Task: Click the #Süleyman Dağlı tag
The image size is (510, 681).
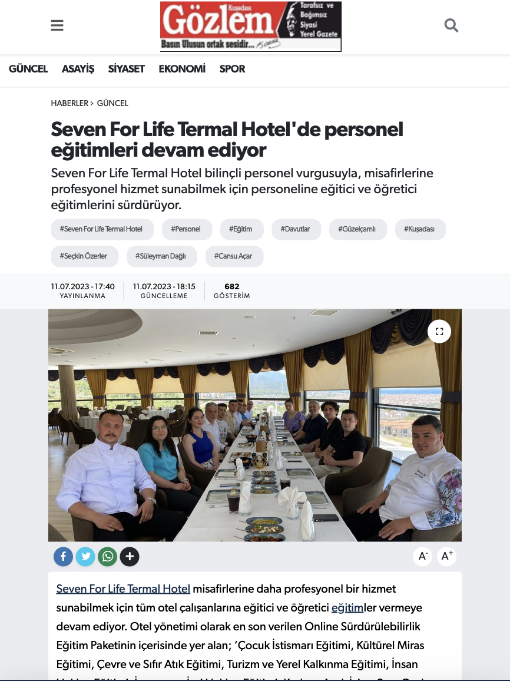Action: point(162,256)
